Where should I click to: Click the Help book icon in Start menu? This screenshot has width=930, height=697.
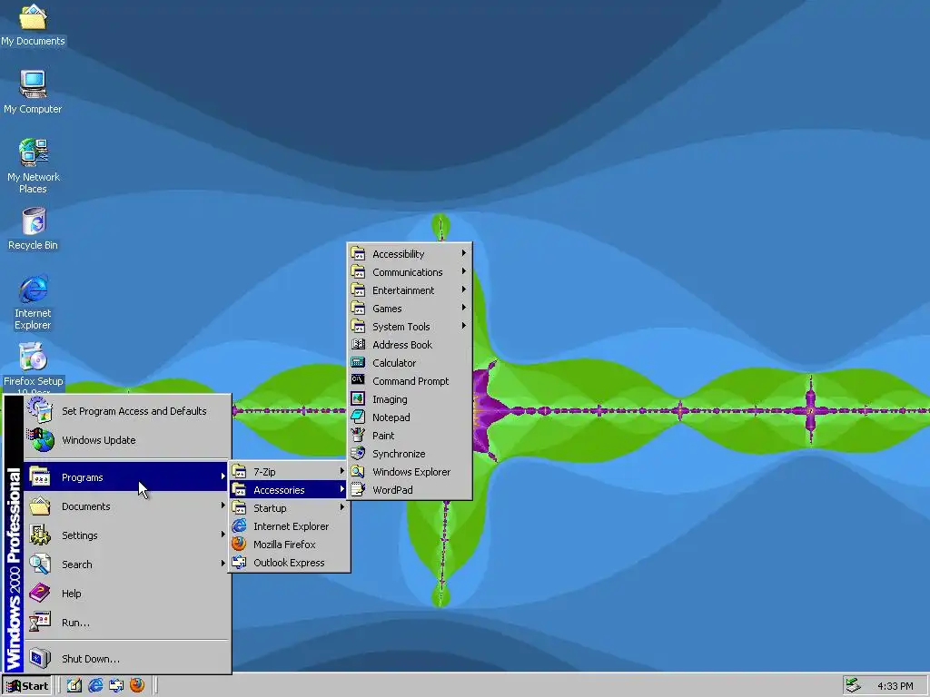(x=40, y=594)
